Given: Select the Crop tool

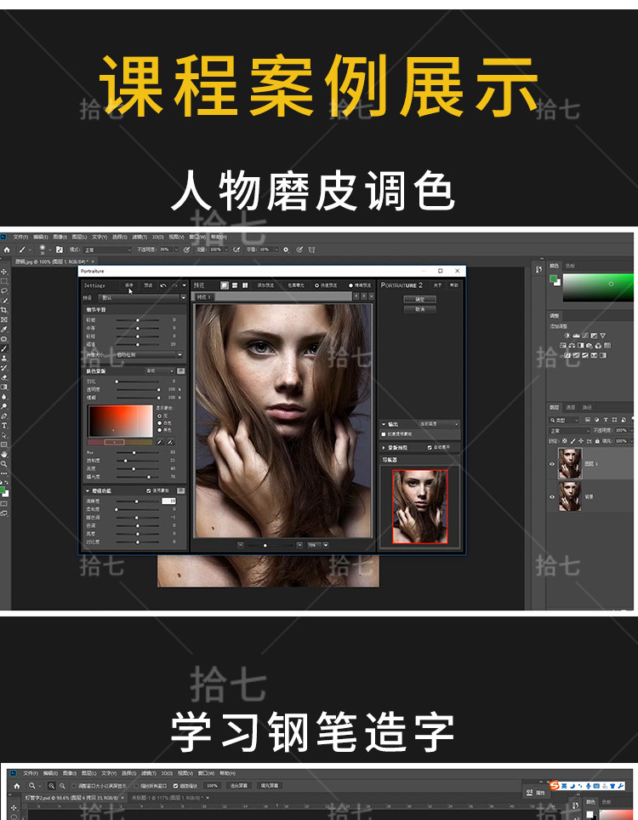Looking at the screenshot, I should coord(4,310).
